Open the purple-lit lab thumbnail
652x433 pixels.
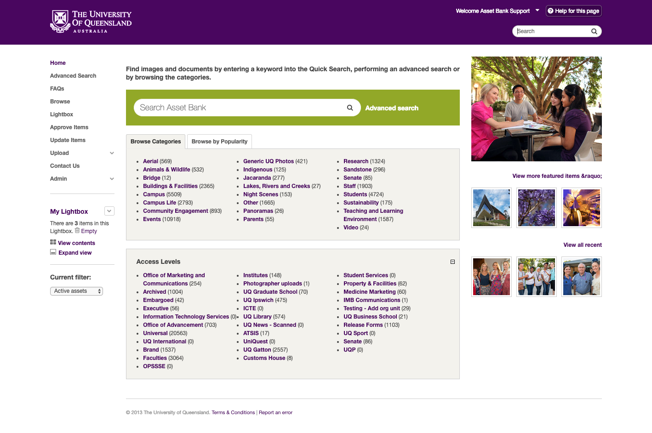pos(582,208)
